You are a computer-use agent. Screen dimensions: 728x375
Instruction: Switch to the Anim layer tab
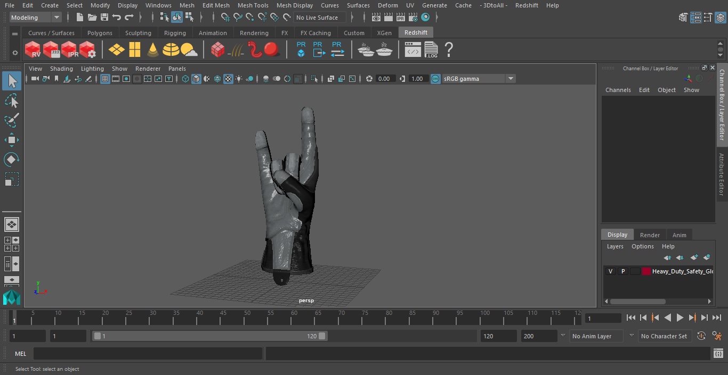point(679,235)
